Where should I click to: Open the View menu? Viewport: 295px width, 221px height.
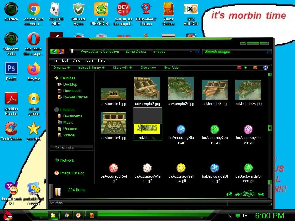tap(76, 60)
